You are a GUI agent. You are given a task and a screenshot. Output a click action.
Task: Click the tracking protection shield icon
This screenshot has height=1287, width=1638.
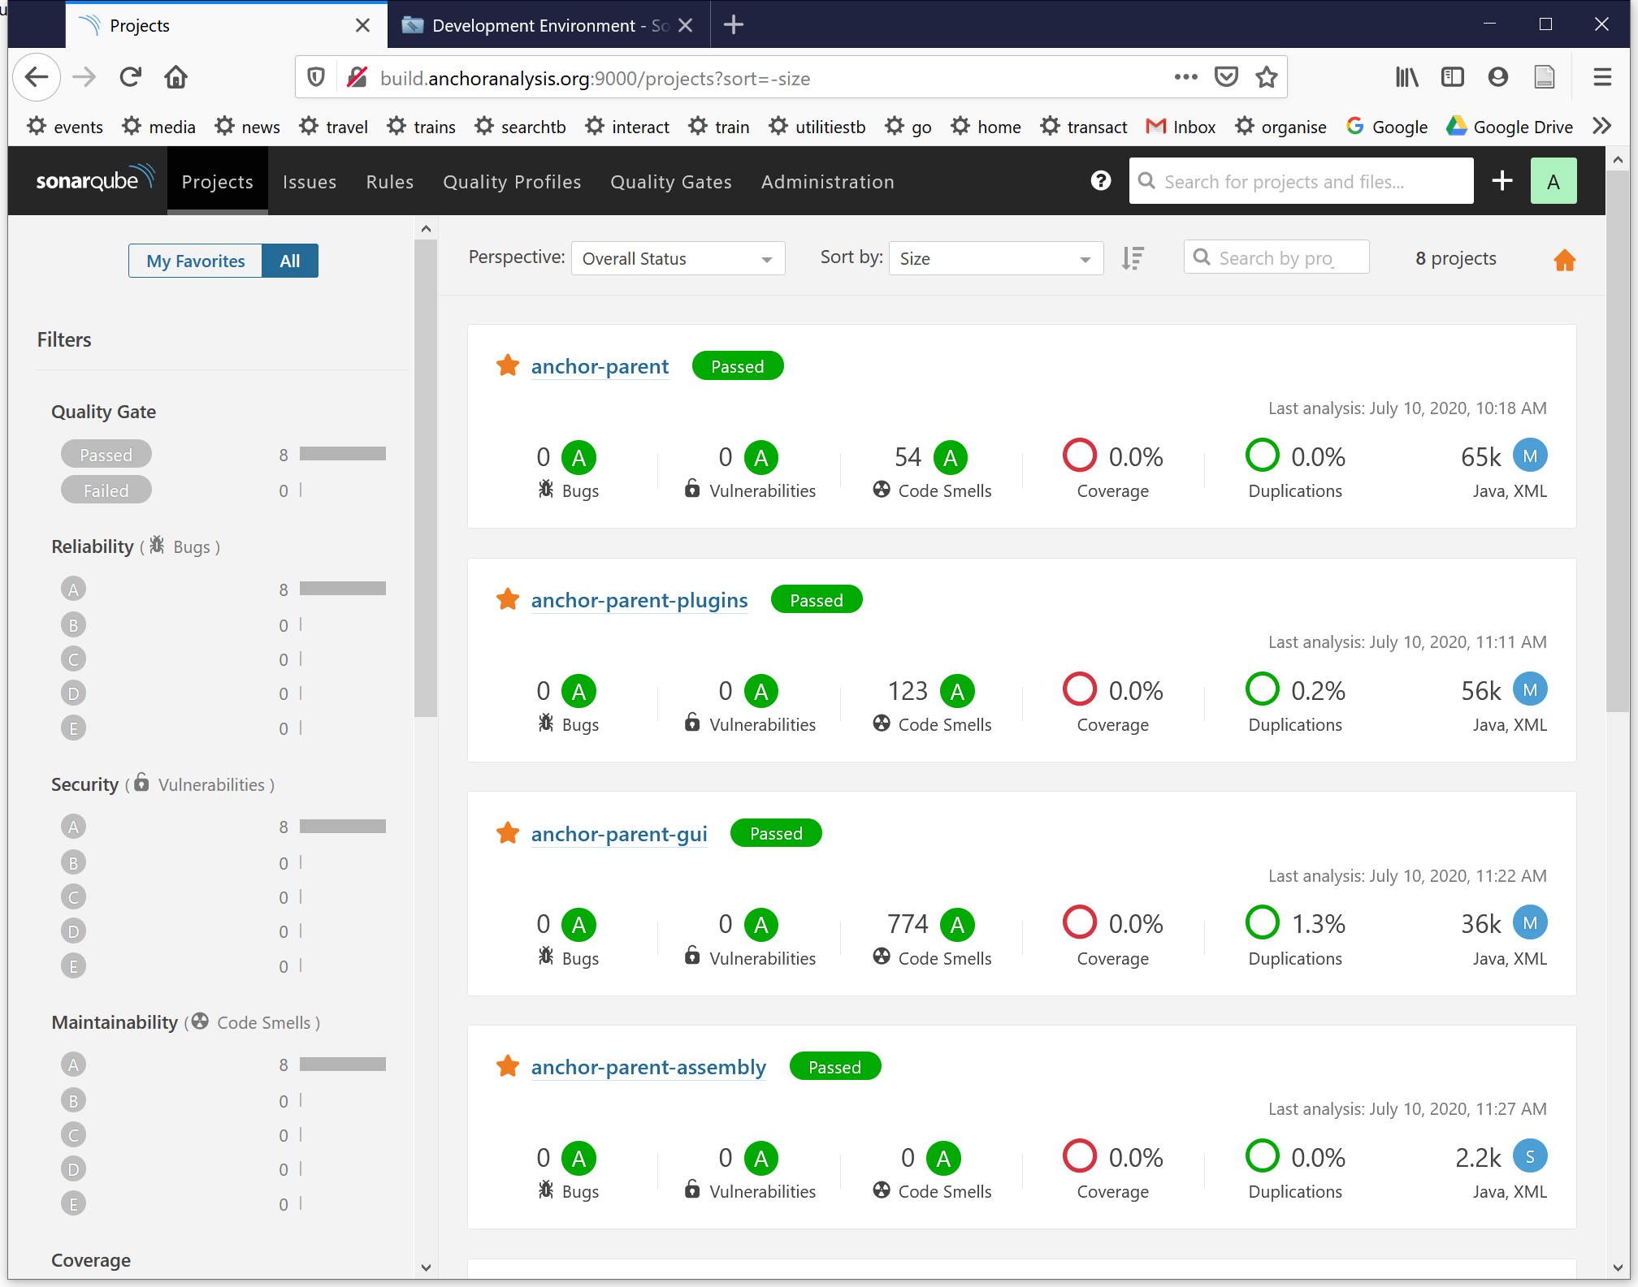(316, 77)
